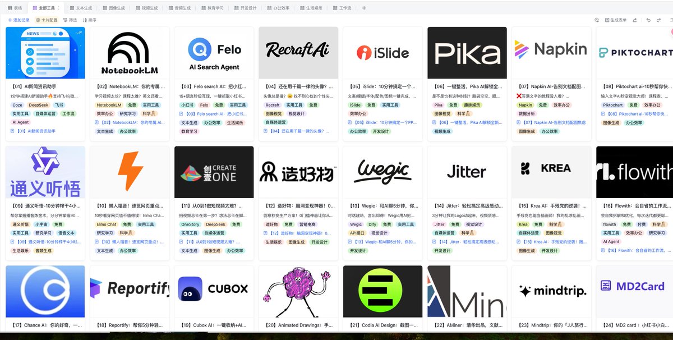The height and width of the screenshot is (340, 673).
Task: Open the 生活娱乐 tab
Action: [x=311, y=8]
